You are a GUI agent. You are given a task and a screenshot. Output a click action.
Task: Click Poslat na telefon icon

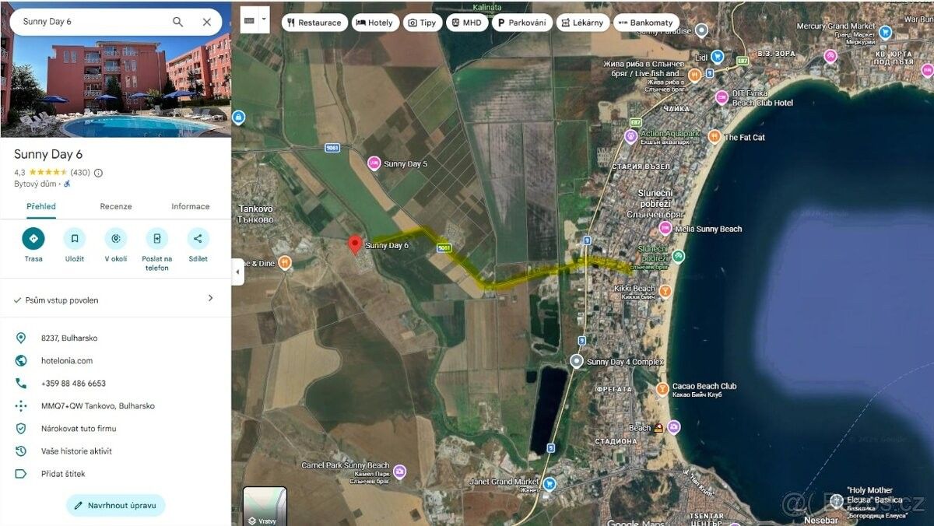(x=157, y=238)
